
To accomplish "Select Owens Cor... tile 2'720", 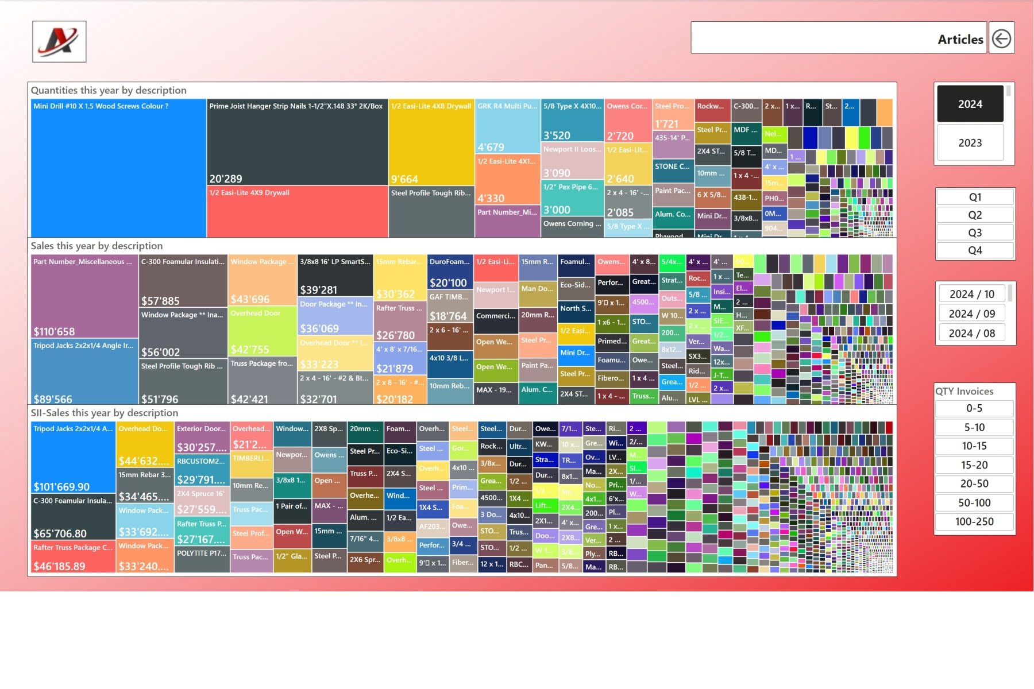I will (628, 121).
